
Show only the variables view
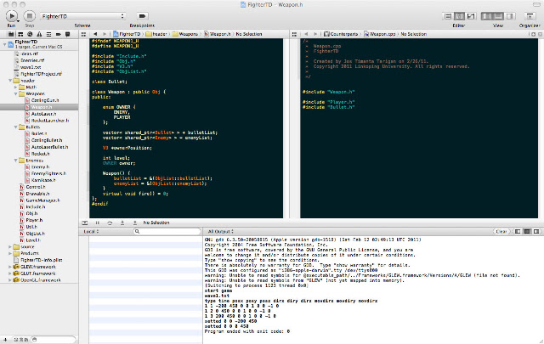[518, 231]
